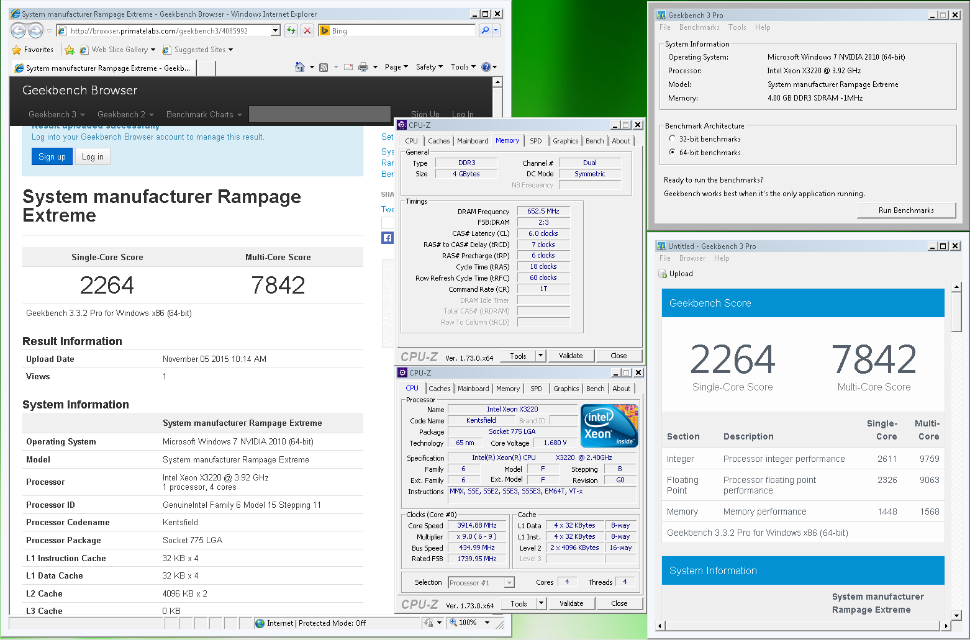Open the address bar URL dropdown

[276, 30]
